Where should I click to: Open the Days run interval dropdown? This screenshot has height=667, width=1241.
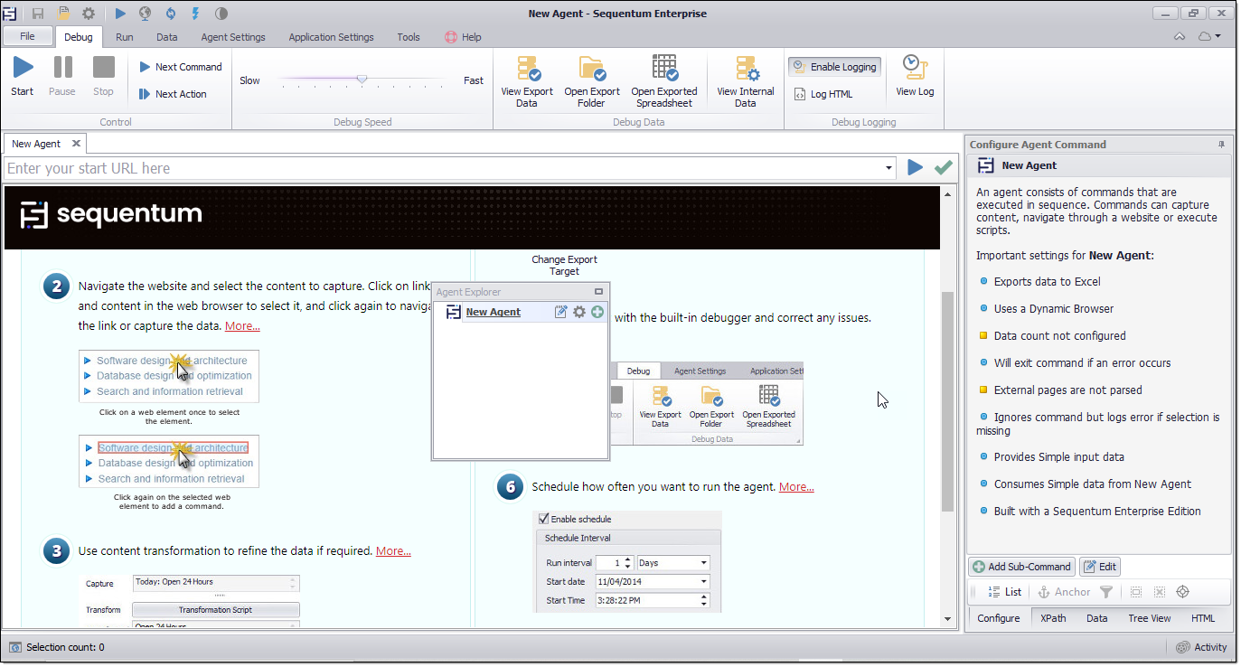(703, 563)
